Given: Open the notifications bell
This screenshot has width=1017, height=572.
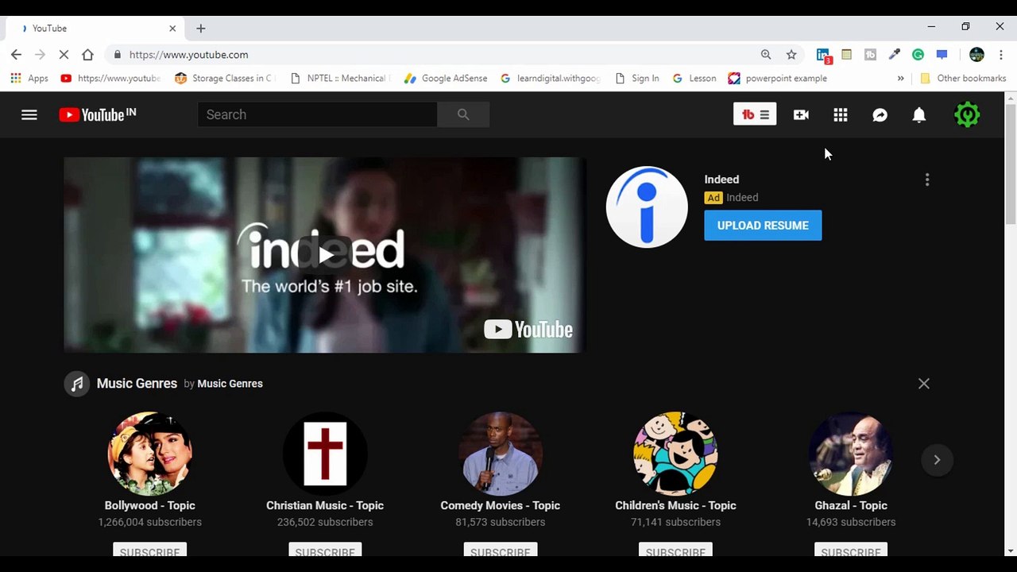Looking at the screenshot, I should 919,114.
